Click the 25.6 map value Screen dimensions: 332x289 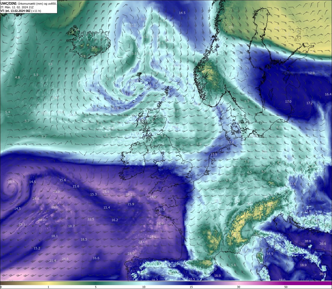coord(36,199)
